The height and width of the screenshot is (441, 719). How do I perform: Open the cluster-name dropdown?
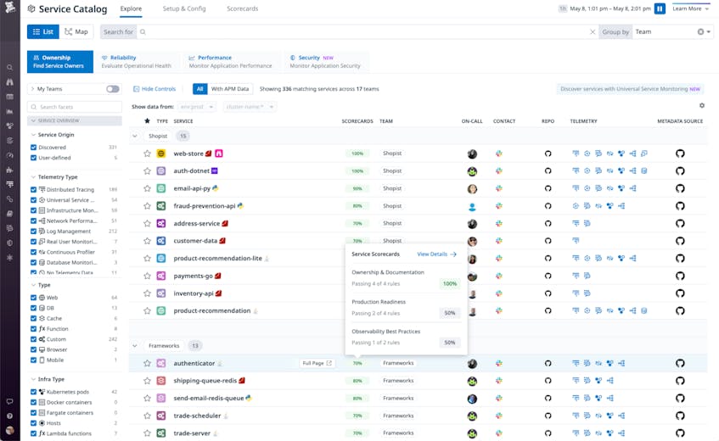pos(250,107)
